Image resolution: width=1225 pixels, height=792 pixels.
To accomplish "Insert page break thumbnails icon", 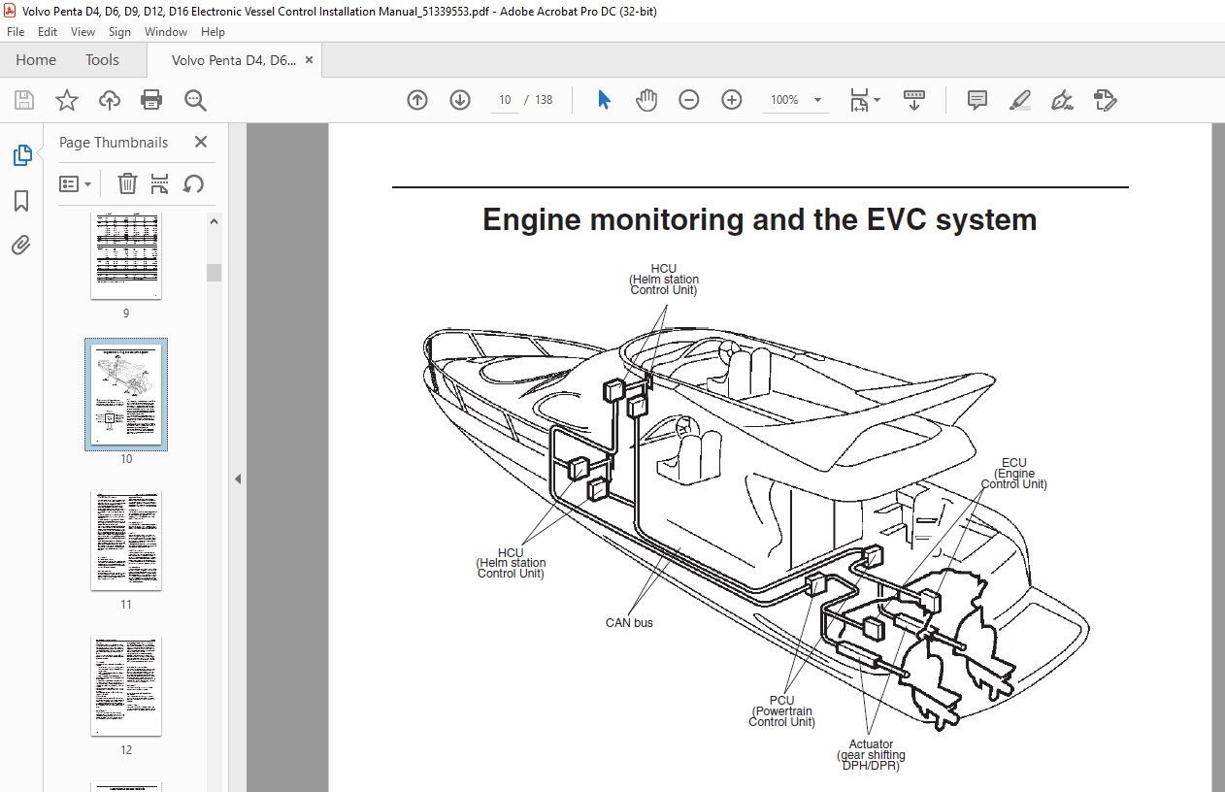I will click(160, 183).
